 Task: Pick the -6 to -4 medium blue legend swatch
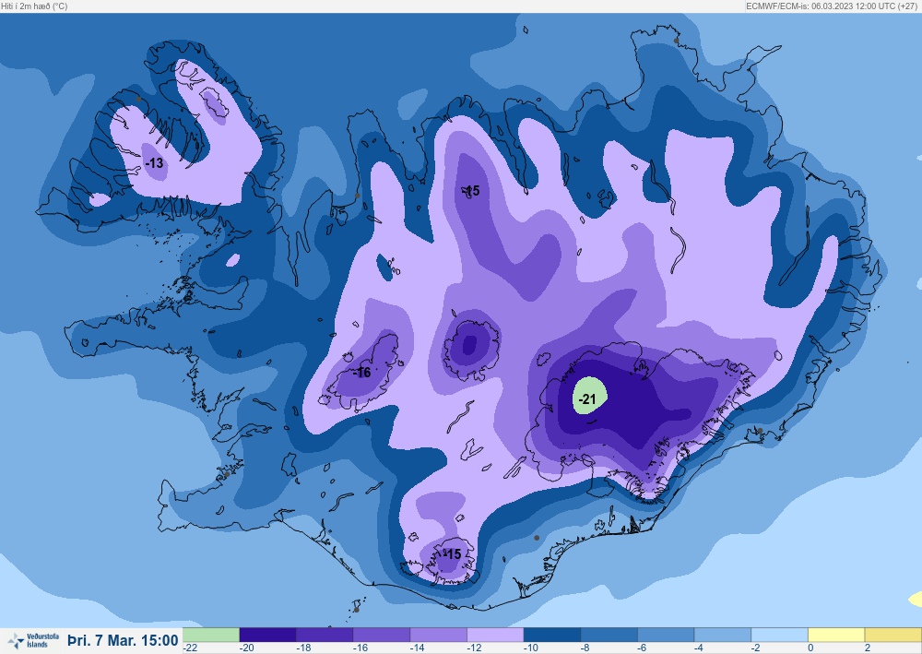tap(666, 635)
